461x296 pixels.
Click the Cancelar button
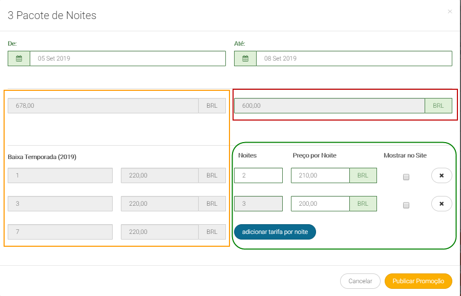(x=360, y=281)
